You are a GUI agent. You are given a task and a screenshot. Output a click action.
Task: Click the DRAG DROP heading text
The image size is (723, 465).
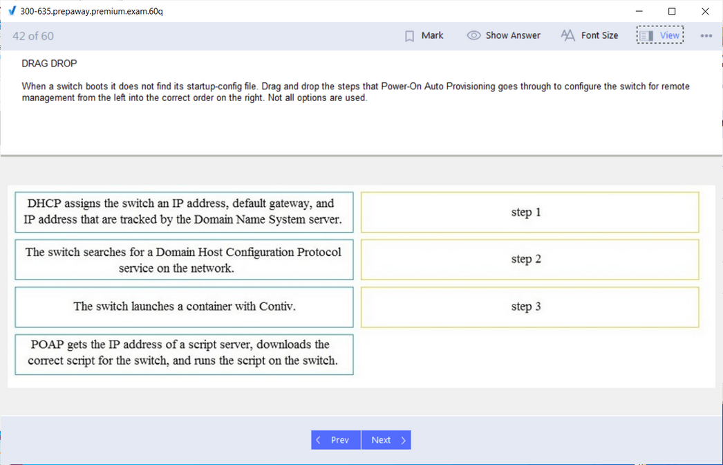[49, 64]
